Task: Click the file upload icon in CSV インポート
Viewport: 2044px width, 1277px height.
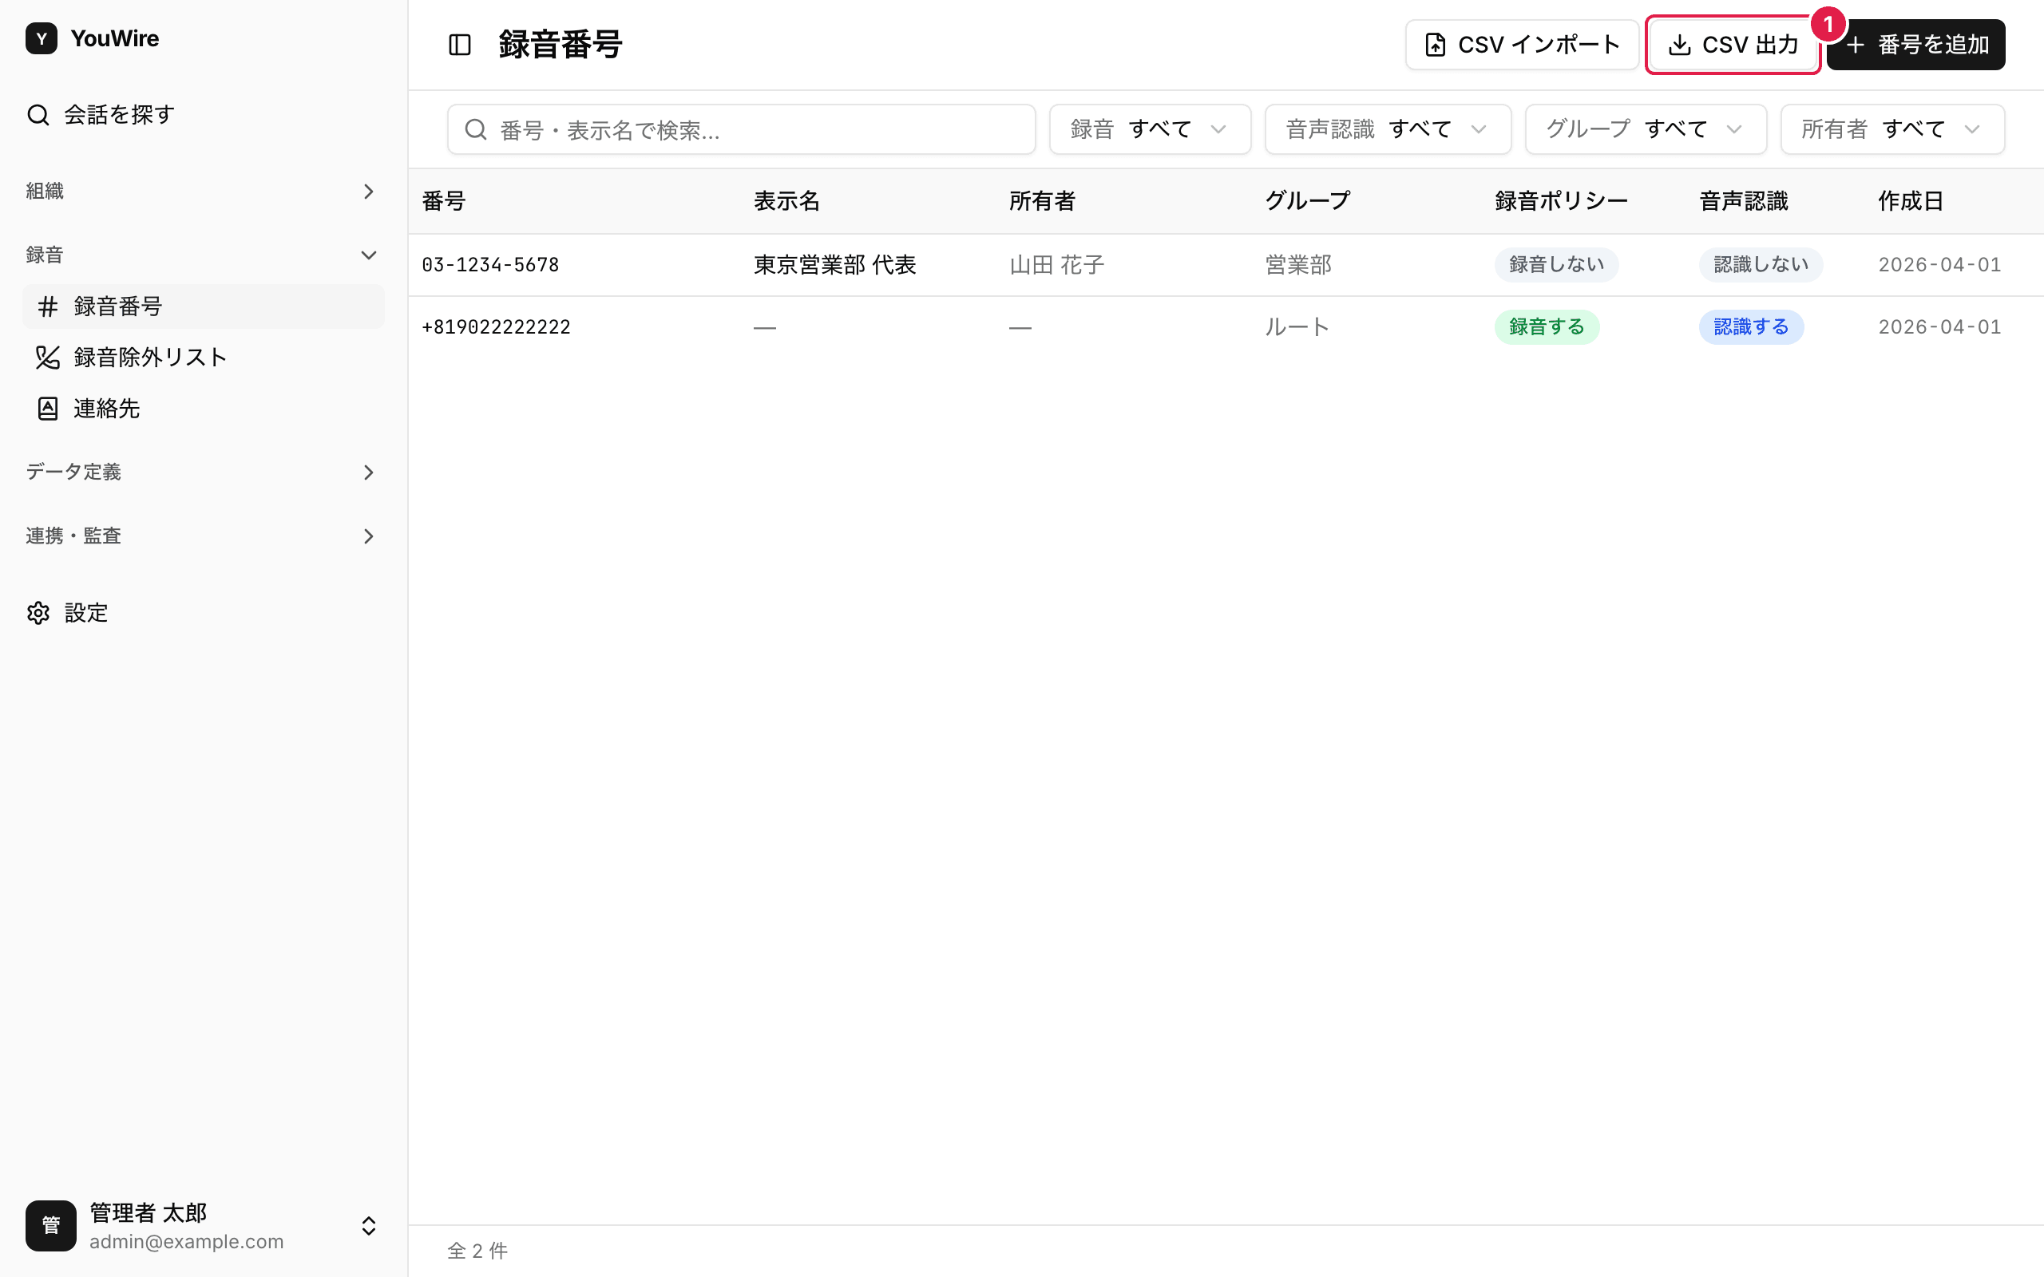Action: pyautogui.click(x=1435, y=45)
